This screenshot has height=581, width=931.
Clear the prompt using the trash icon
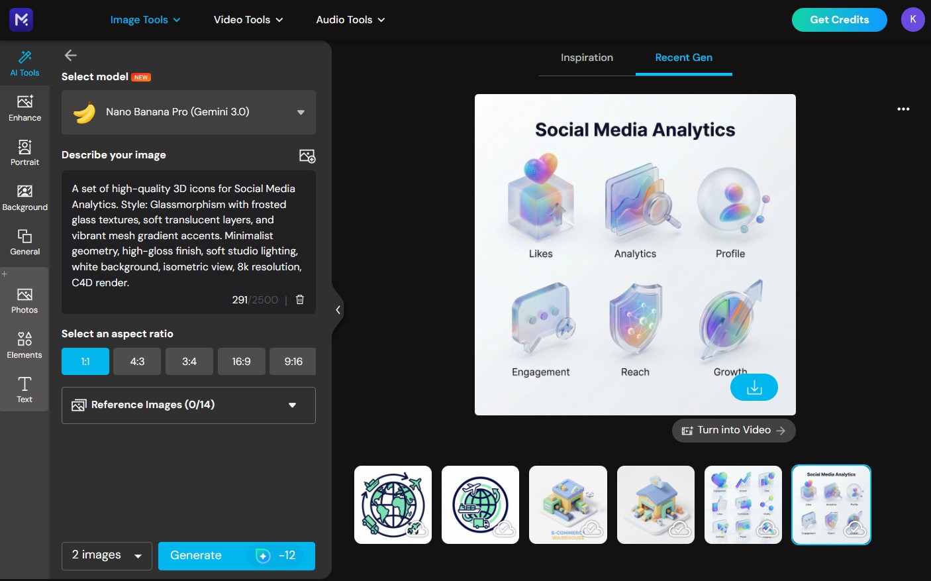coord(299,299)
